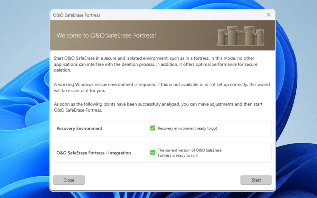Viewport: 317px width, 198px height.
Task: Click the 'Welcome to O&O SafeErase Fortress!' heading
Action: pos(106,35)
